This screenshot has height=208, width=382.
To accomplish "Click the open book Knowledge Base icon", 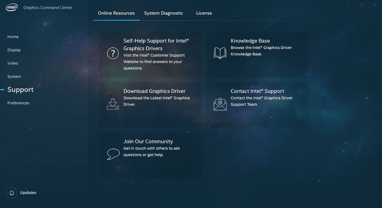I will coord(220,53).
